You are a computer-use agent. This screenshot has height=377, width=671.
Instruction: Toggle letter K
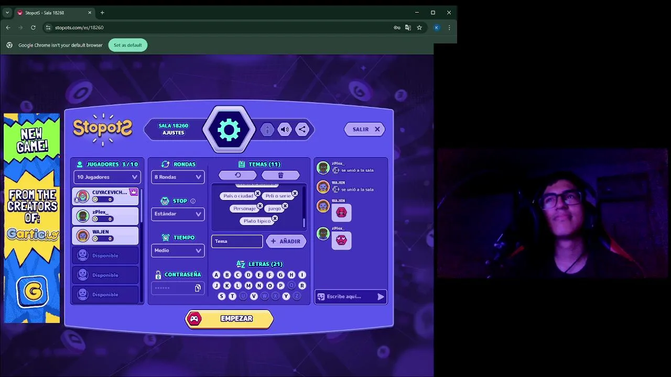coord(227,285)
